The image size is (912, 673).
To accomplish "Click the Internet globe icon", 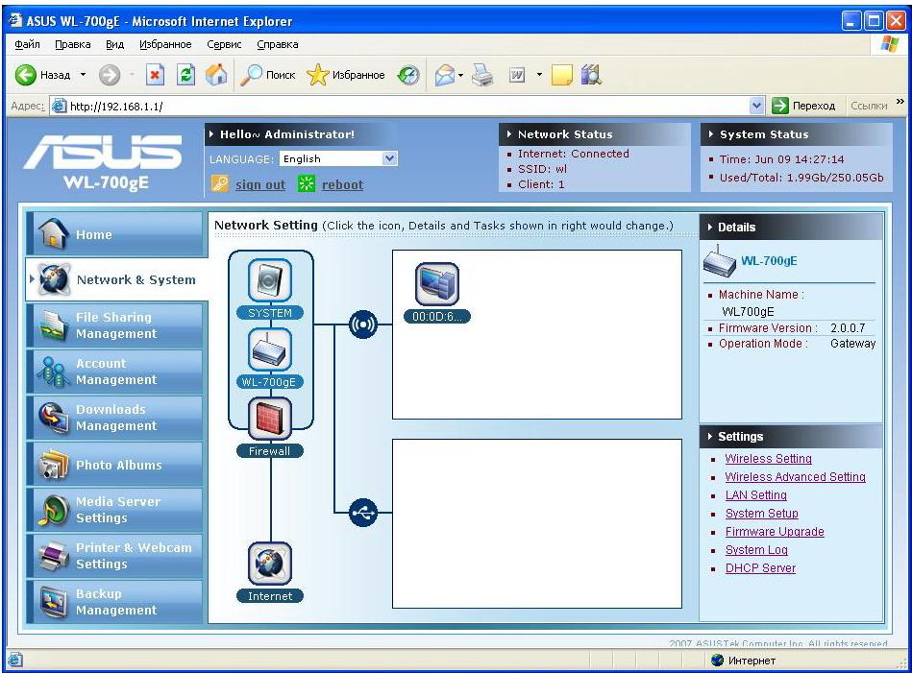I will [270, 564].
